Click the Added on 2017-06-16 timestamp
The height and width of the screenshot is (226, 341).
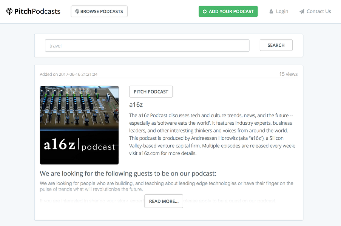point(69,75)
